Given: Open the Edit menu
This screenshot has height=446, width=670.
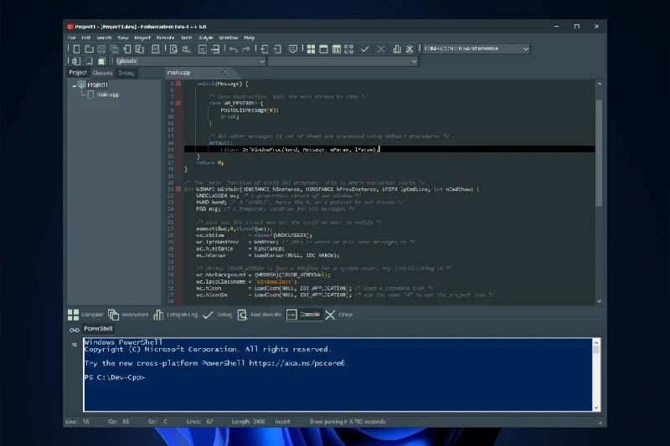Looking at the screenshot, I should [x=86, y=38].
